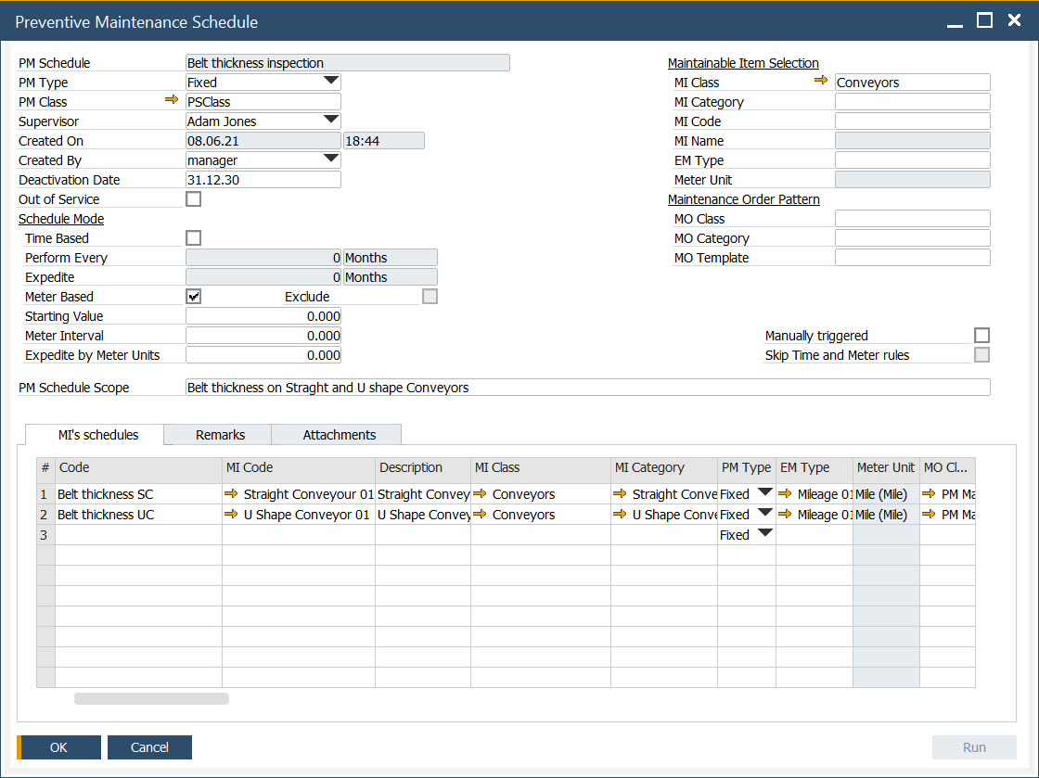Open link arrow for U Shape Conveyor 01
The height and width of the screenshot is (778, 1039).
tap(231, 515)
